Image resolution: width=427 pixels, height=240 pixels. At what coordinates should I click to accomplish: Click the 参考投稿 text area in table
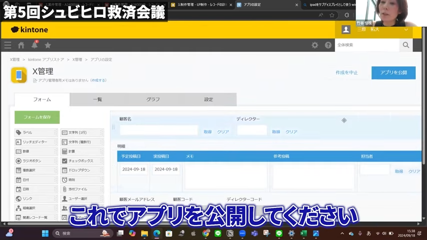click(x=313, y=176)
